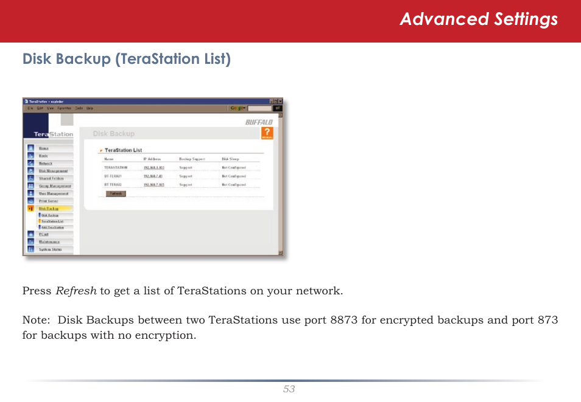Image resolution: width=581 pixels, height=402 pixels.
Task: Click Not Configured in the TERASTATION row
Action: (x=234, y=168)
